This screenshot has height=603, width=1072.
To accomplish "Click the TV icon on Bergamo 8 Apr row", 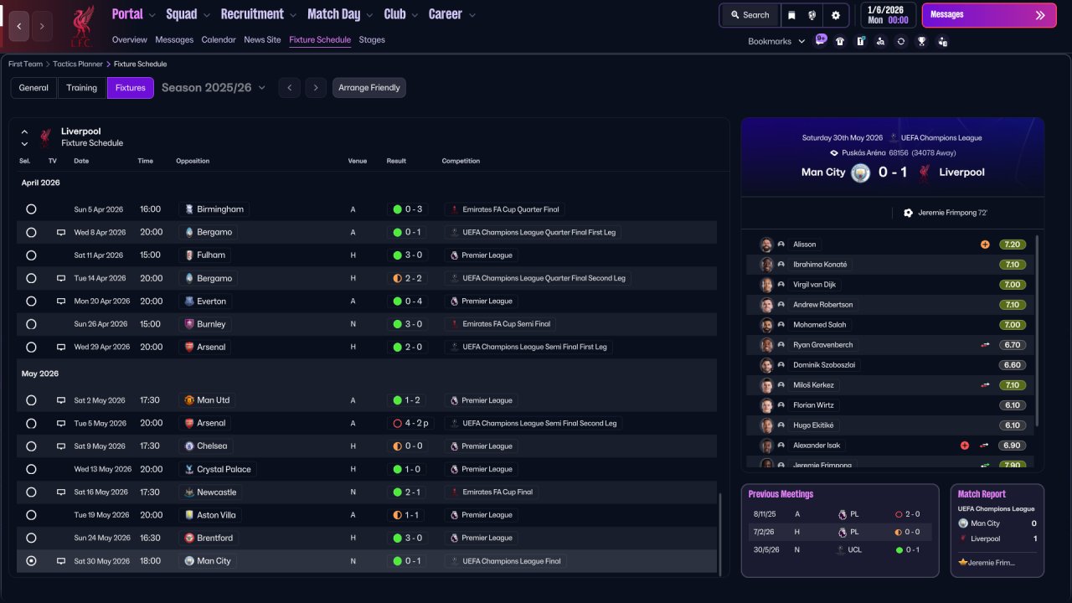I will click(60, 232).
